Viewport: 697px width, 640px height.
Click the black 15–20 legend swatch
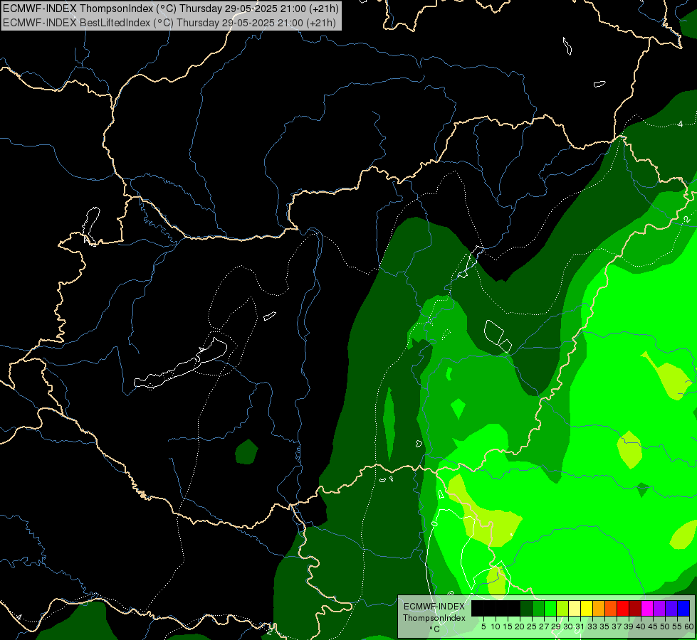click(514, 608)
